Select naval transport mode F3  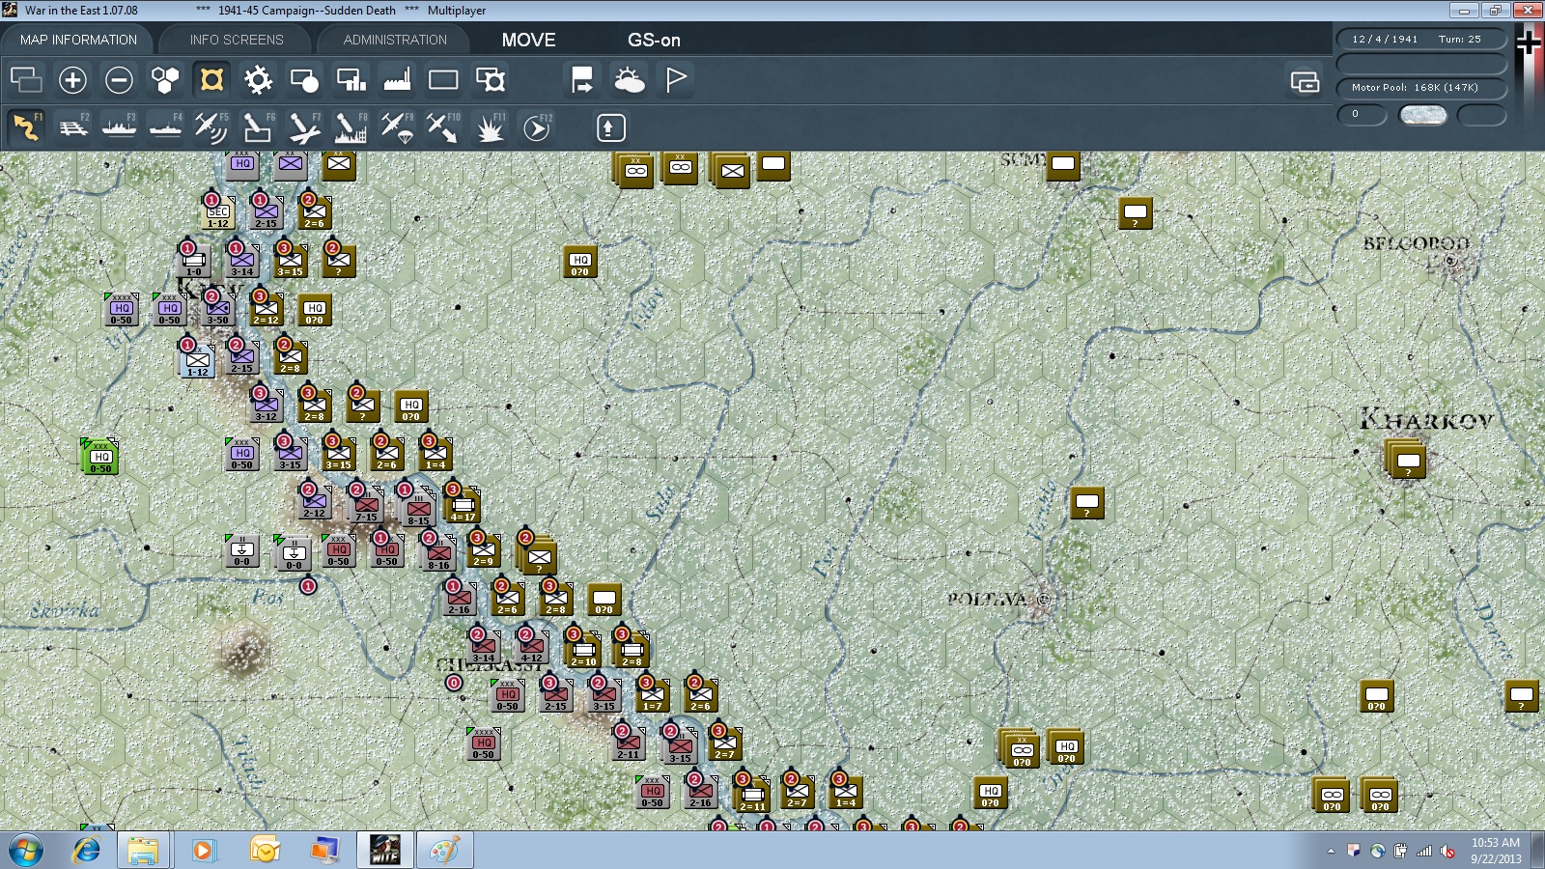119,127
